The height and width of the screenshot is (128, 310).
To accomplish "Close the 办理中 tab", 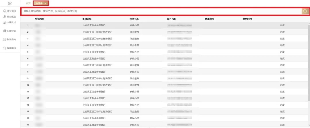I will tap(45, 3).
